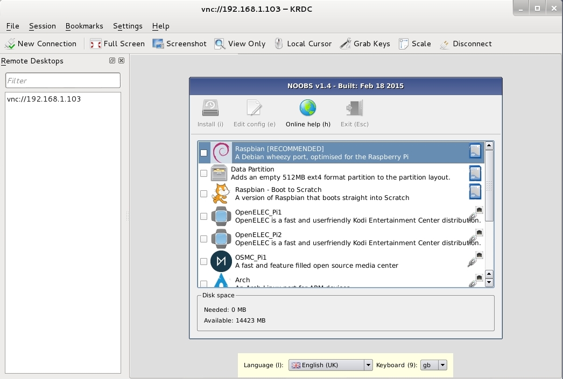The height and width of the screenshot is (379, 563).
Task: Click the OS list vertical scrollbar thumb
Action: (x=489, y=185)
